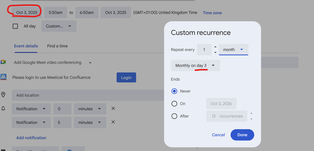Click the location pin icon
The height and width of the screenshot is (151, 314).
click(3, 95)
